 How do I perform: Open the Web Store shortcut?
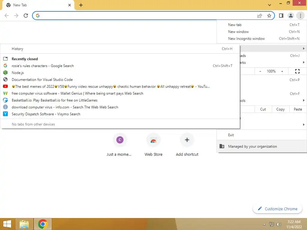(153, 145)
